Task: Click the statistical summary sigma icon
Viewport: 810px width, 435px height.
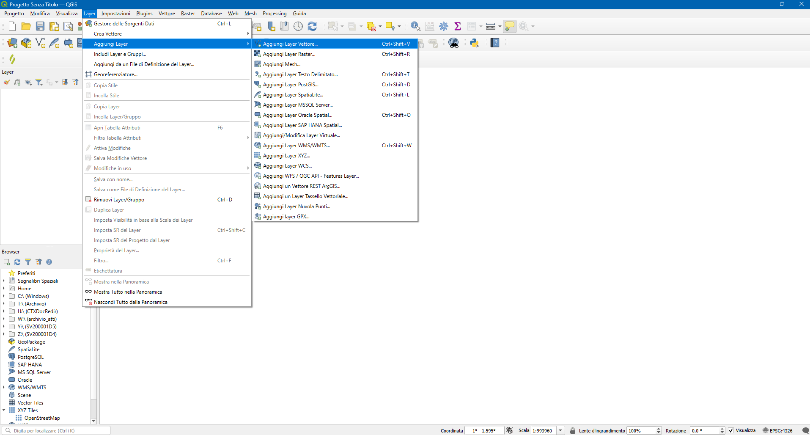Action: coord(457,26)
